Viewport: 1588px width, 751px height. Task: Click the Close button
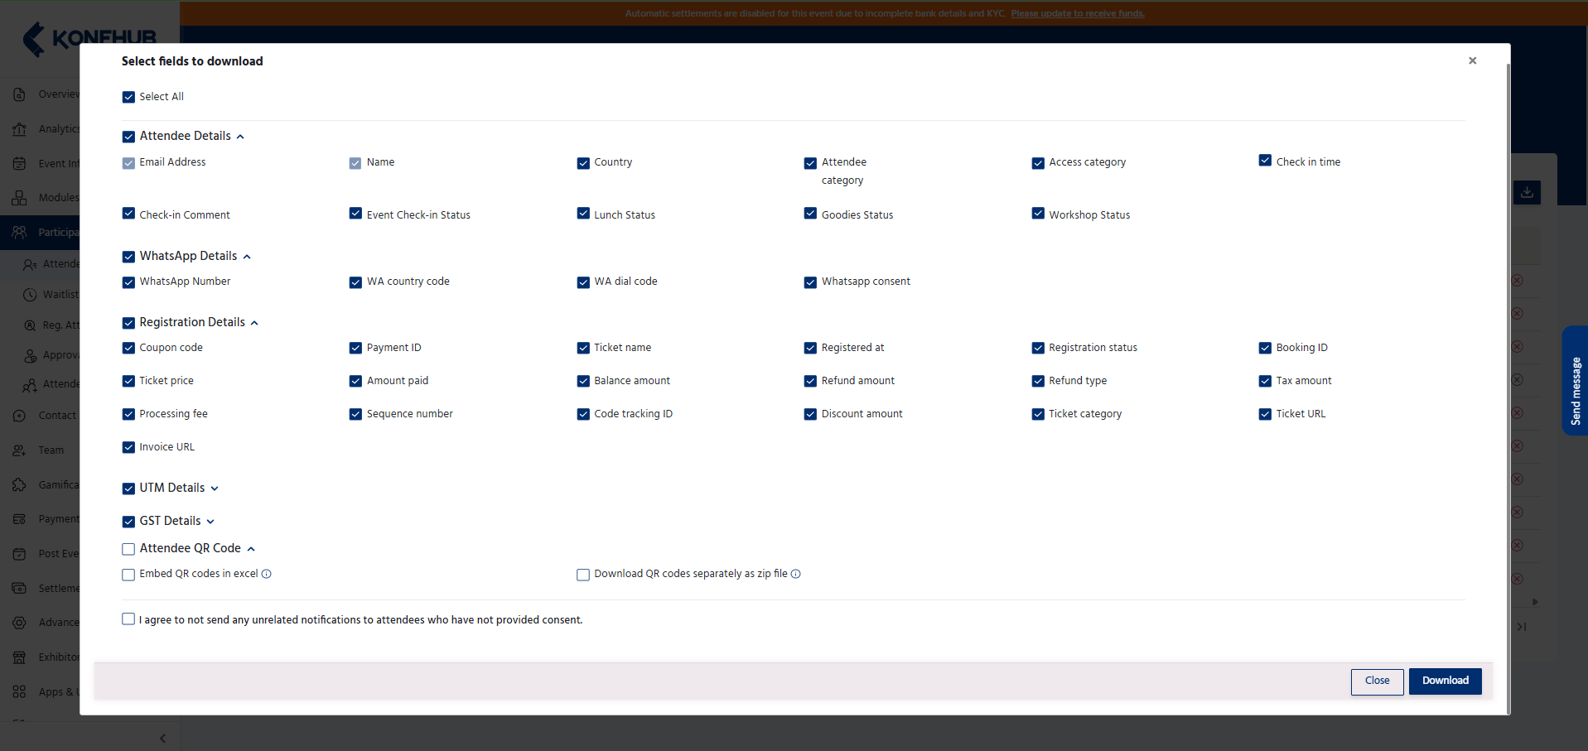(1377, 681)
